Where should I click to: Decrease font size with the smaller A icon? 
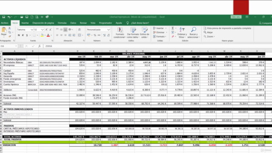coord(50,30)
